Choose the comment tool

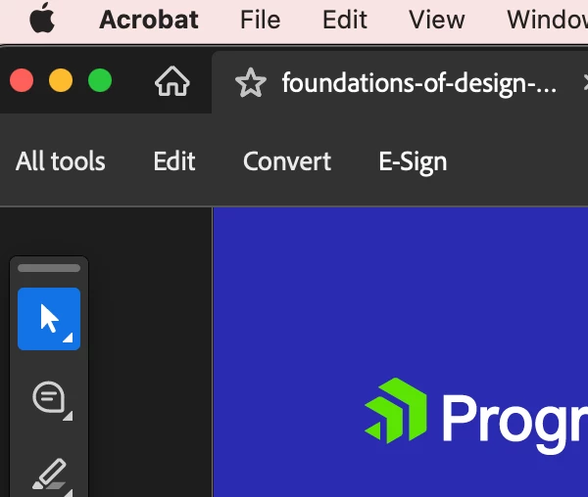coord(49,398)
